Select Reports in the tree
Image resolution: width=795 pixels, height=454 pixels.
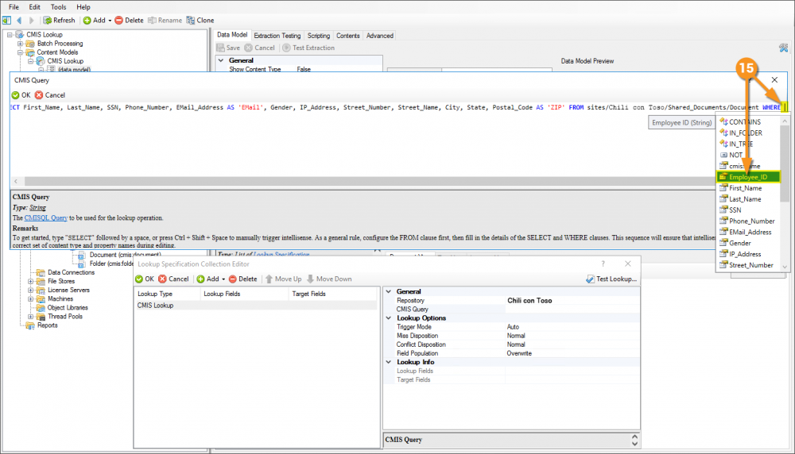tap(47, 325)
